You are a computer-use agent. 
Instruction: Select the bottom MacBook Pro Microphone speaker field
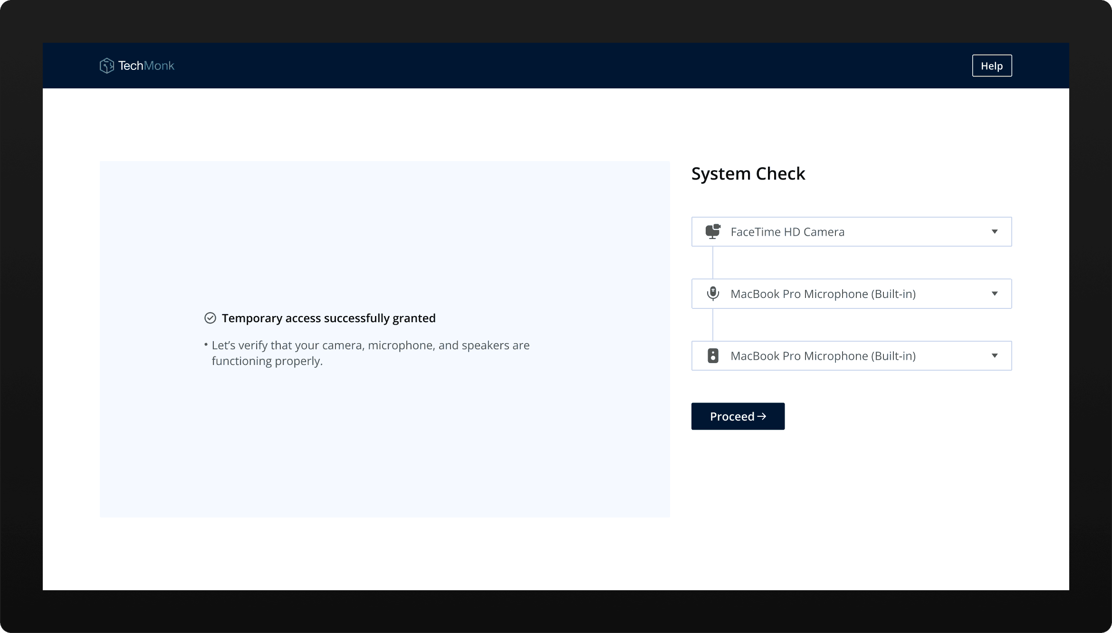point(823,356)
